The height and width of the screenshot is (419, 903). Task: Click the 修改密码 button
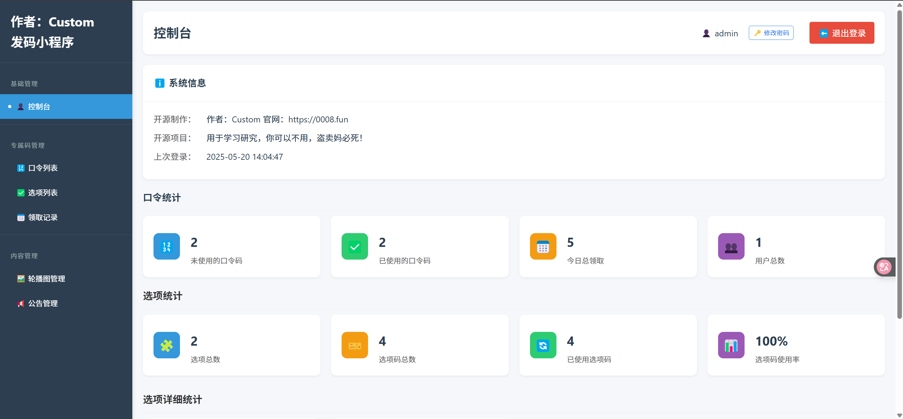[x=771, y=33]
